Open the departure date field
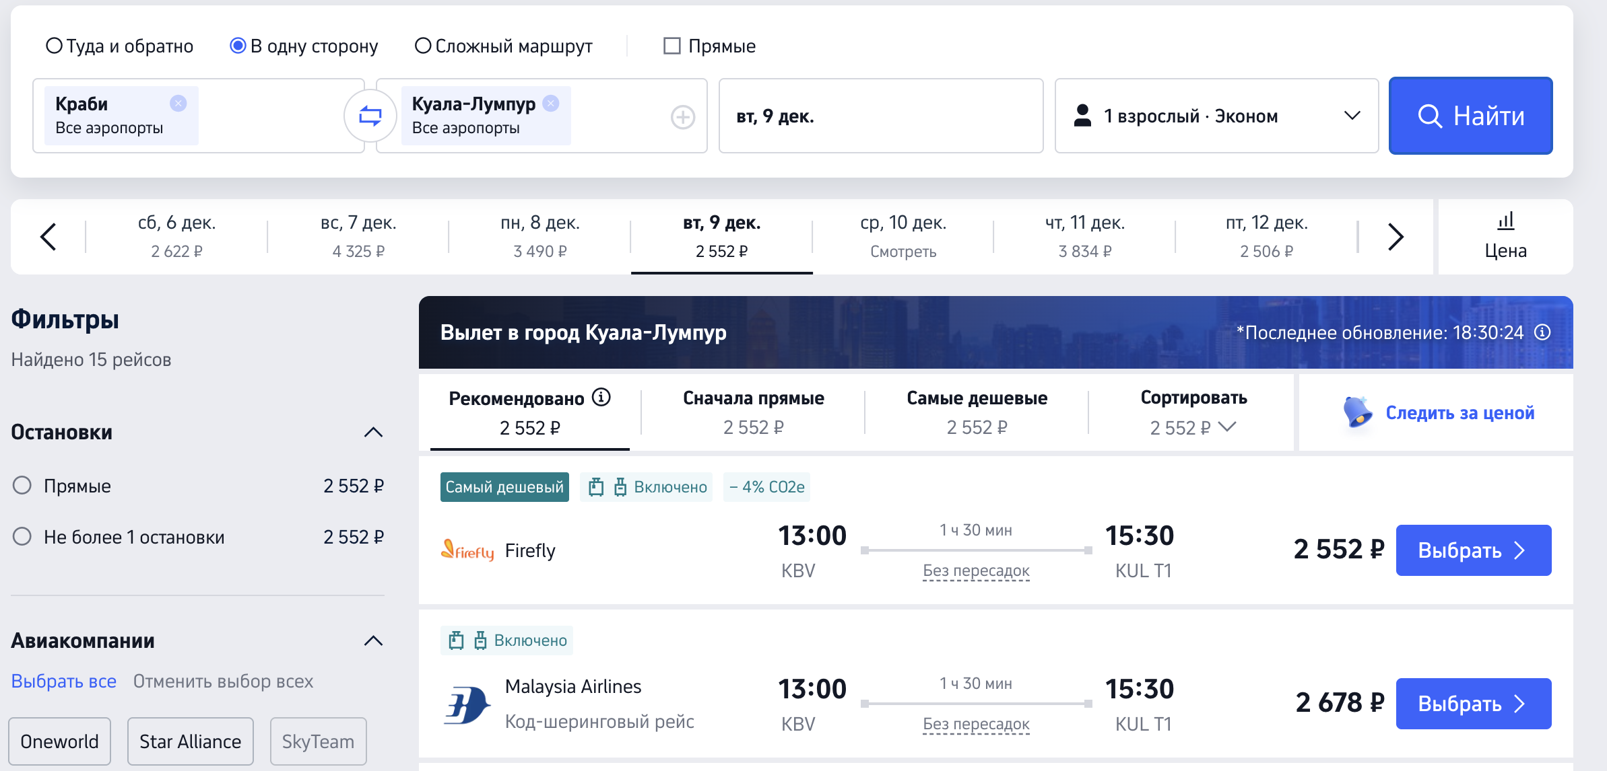1607x771 pixels. pos(880,116)
